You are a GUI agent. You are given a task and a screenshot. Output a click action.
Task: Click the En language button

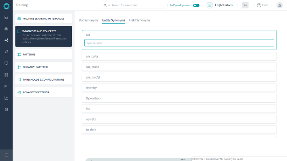[x=245, y=5]
